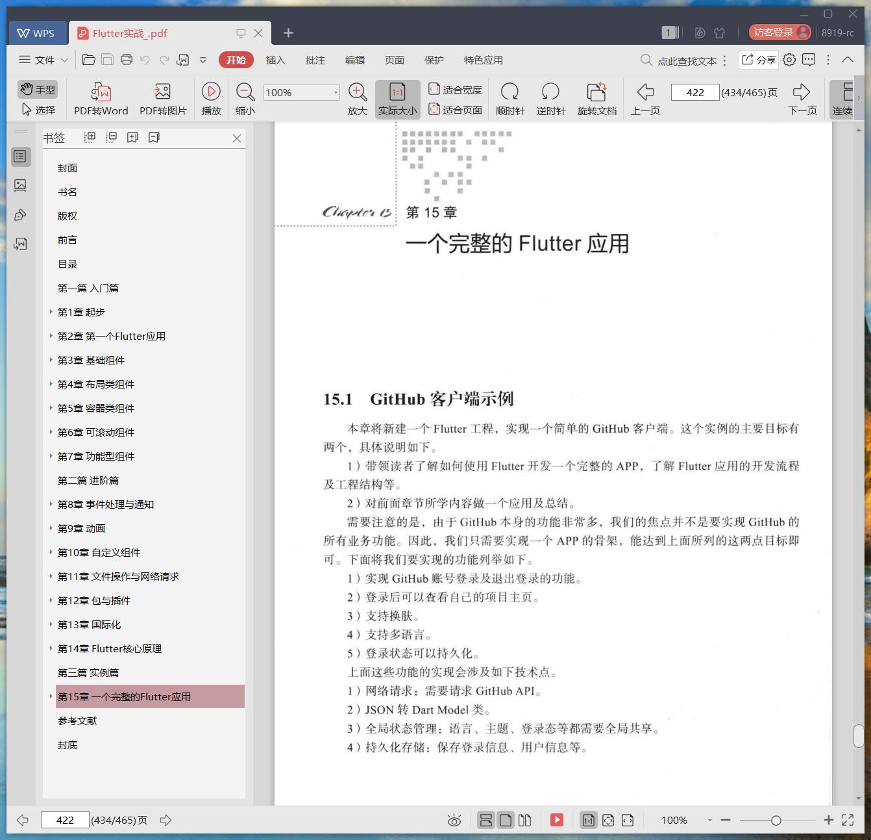The image size is (871, 840).
Task: Click the next page arrow in status bar
Action: [166, 821]
